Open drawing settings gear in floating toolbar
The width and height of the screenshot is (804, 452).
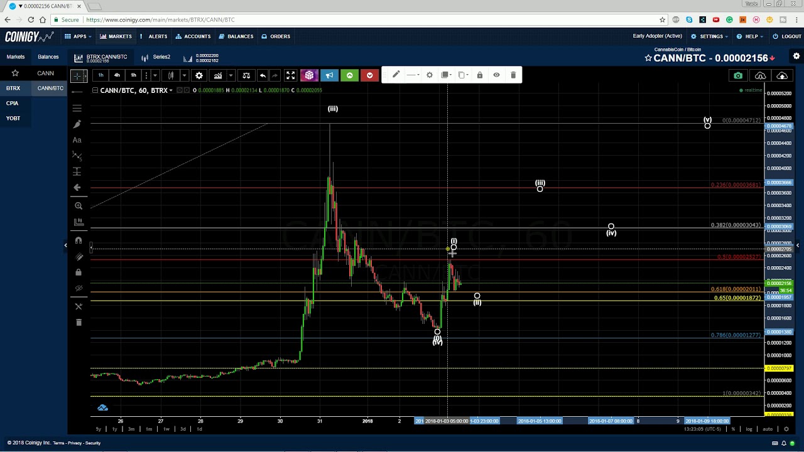tap(430, 75)
